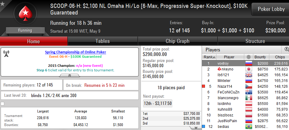
Task: Sort by Chips column header
Action: (279, 57)
